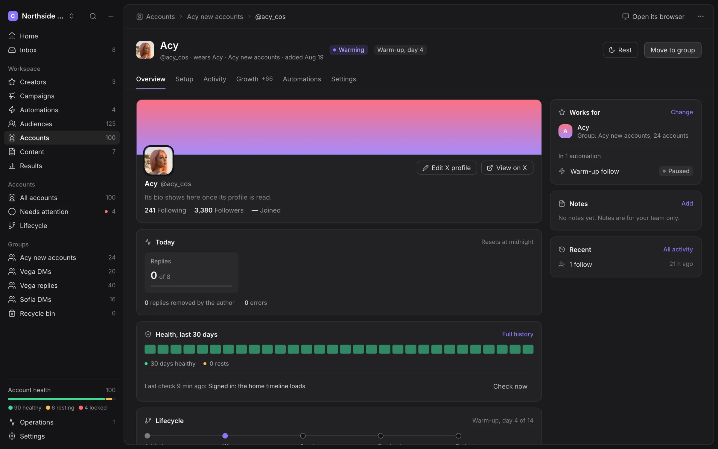Select the Vega replies group

[62, 285]
